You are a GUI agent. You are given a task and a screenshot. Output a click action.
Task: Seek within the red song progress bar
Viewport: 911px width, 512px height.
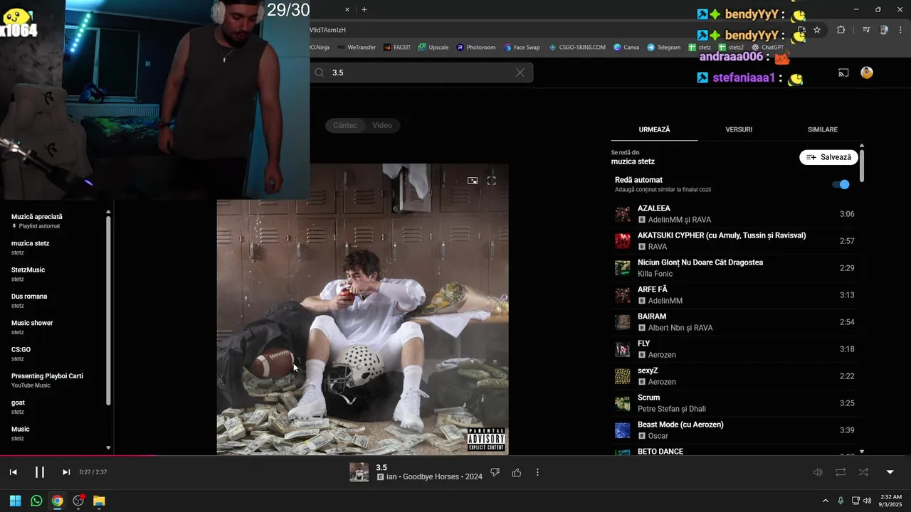click(x=78, y=455)
